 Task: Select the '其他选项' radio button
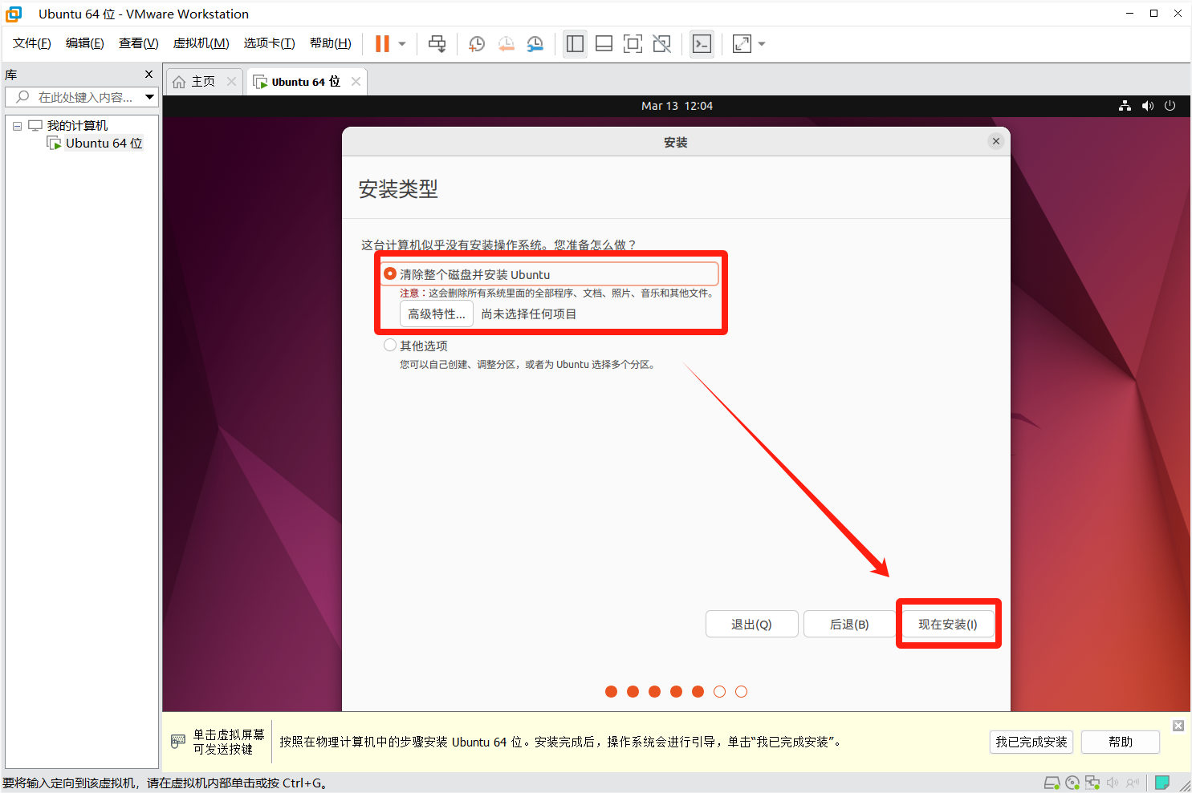[390, 346]
